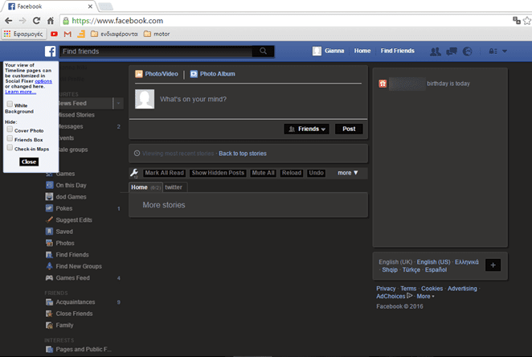Image resolution: width=532 pixels, height=357 pixels.
Task: Click the Learn more link
Action: [20, 92]
